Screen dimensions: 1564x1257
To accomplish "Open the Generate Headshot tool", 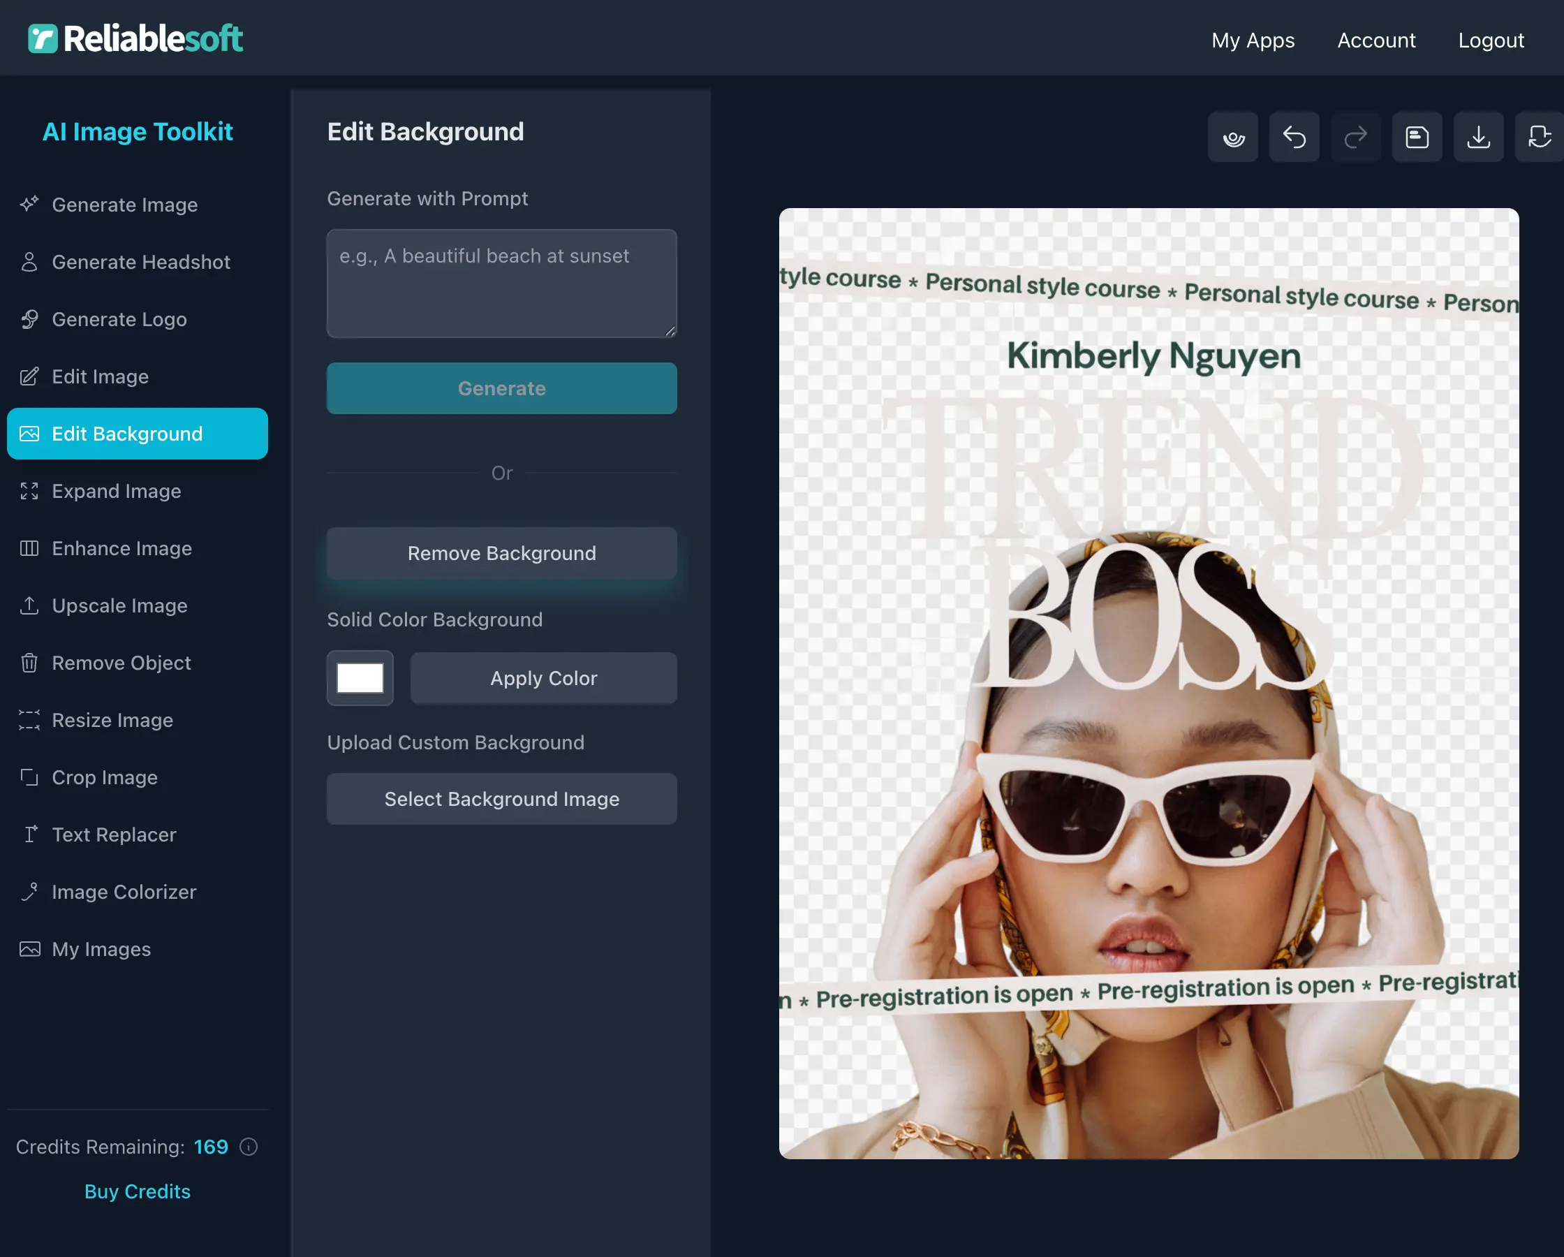I will pos(141,262).
